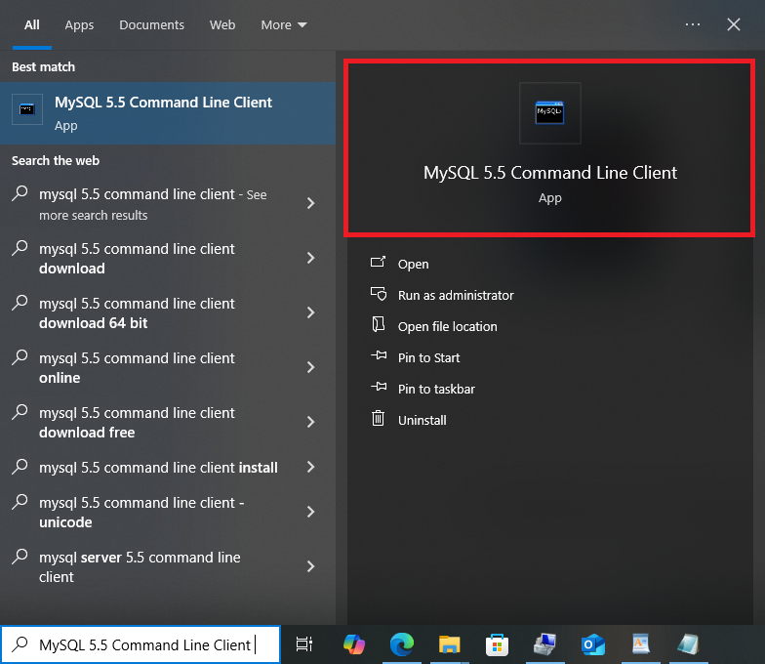
Task: Open the document editor icon on taskbar
Action: (x=640, y=644)
